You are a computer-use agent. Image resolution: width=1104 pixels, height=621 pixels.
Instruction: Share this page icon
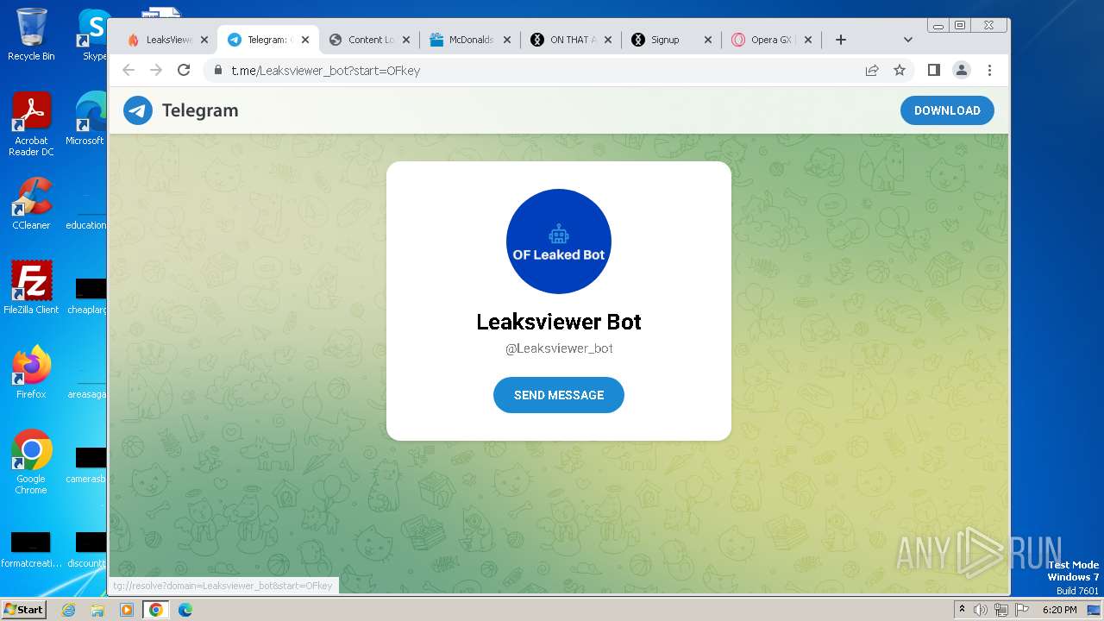pos(872,70)
